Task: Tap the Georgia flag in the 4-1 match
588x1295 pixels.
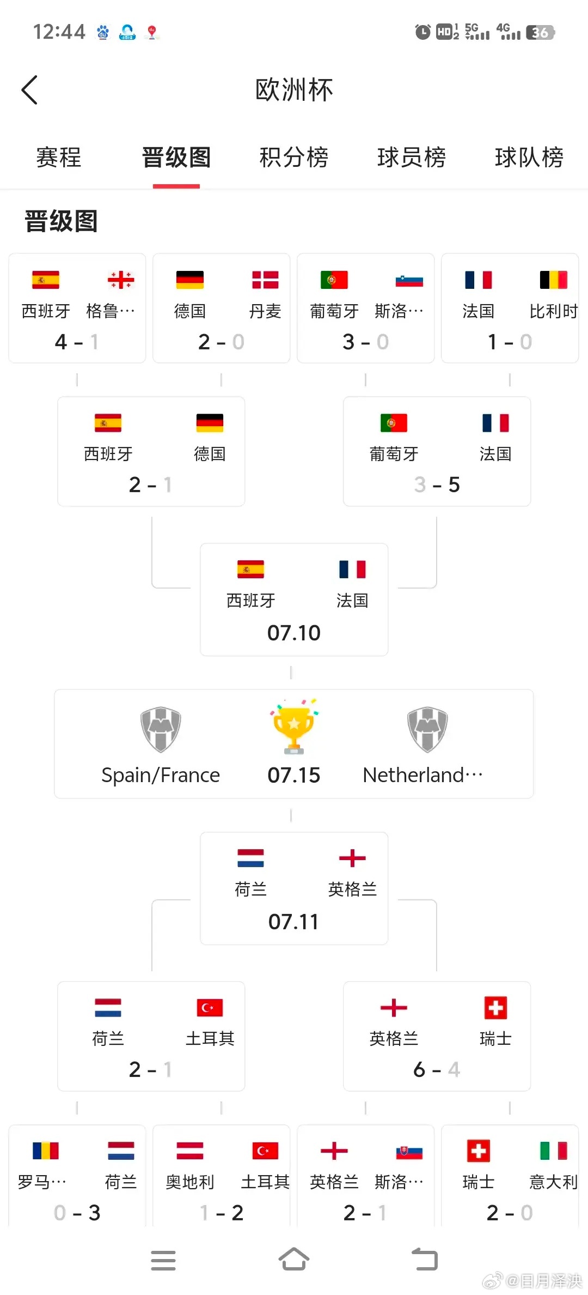Action: [121, 280]
